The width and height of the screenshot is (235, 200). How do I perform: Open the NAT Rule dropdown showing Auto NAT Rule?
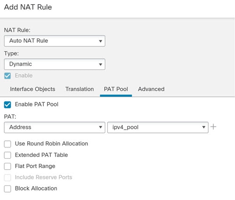(55, 41)
